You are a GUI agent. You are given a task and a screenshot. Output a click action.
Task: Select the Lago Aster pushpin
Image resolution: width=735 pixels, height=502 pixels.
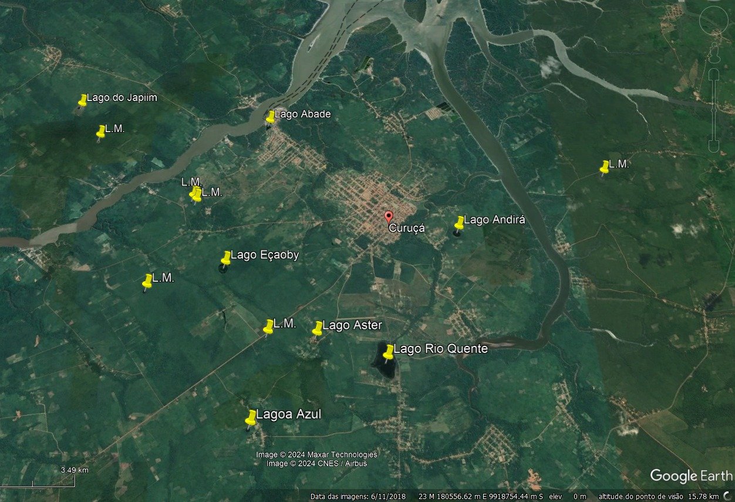click(x=317, y=328)
